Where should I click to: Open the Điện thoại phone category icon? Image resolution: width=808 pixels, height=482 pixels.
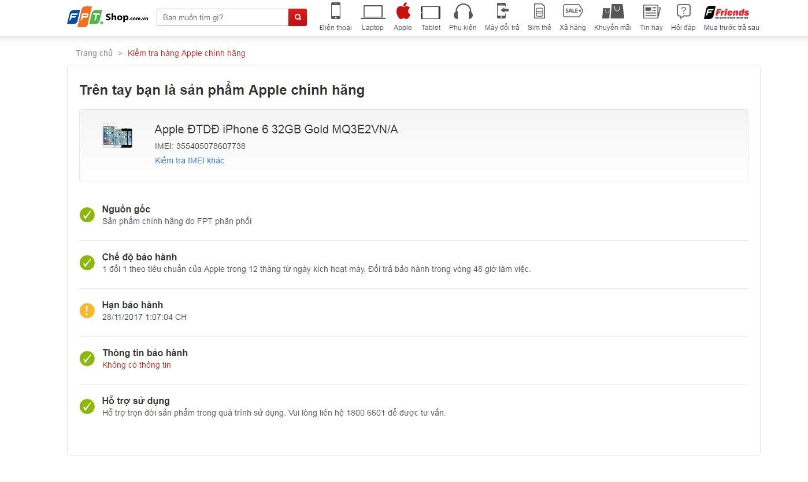335,12
